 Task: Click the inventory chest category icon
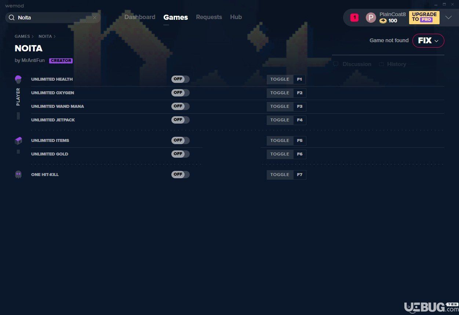coord(18,140)
